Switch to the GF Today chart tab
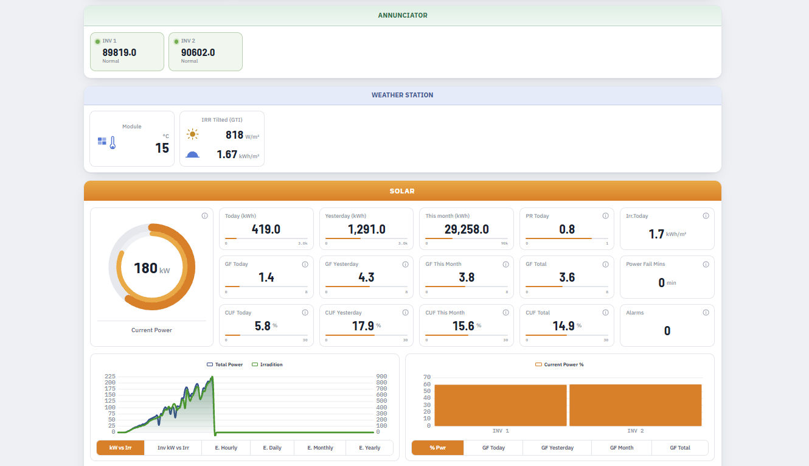This screenshot has height=466, width=809. [493, 448]
